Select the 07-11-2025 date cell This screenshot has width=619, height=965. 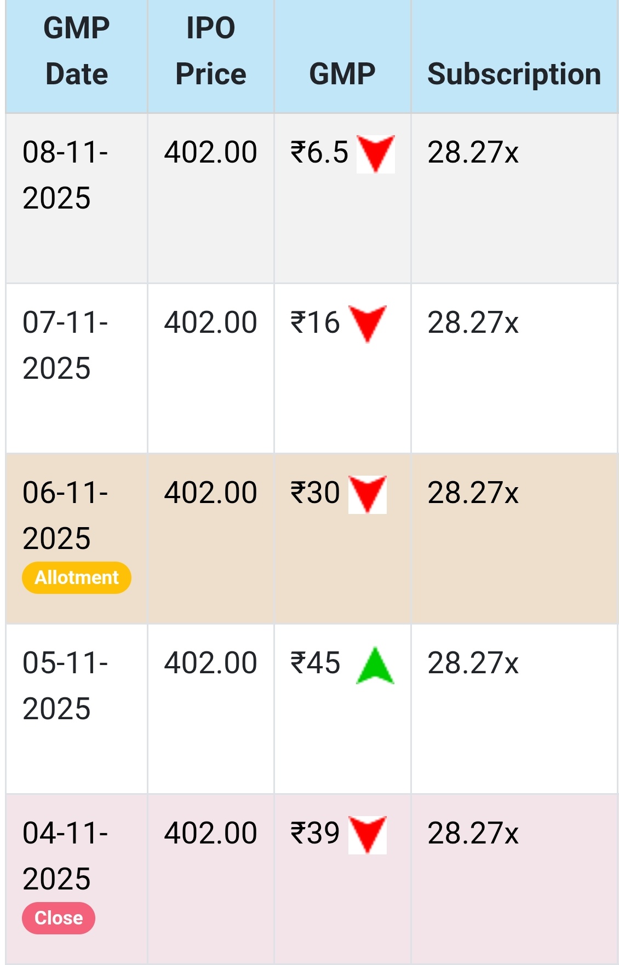pos(65,345)
